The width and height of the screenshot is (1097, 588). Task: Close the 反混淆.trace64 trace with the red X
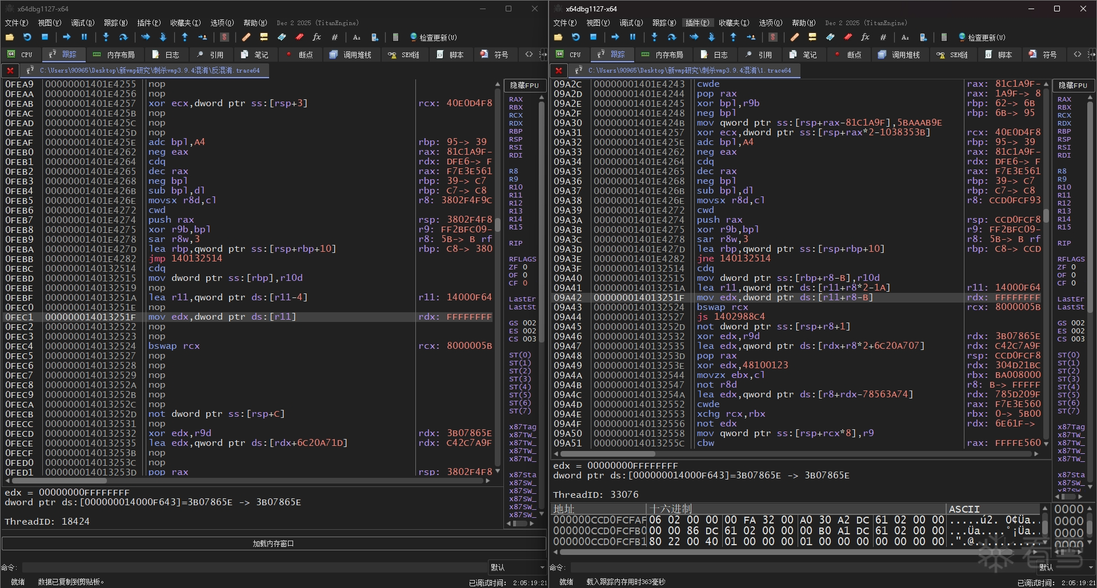coord(10,71)
